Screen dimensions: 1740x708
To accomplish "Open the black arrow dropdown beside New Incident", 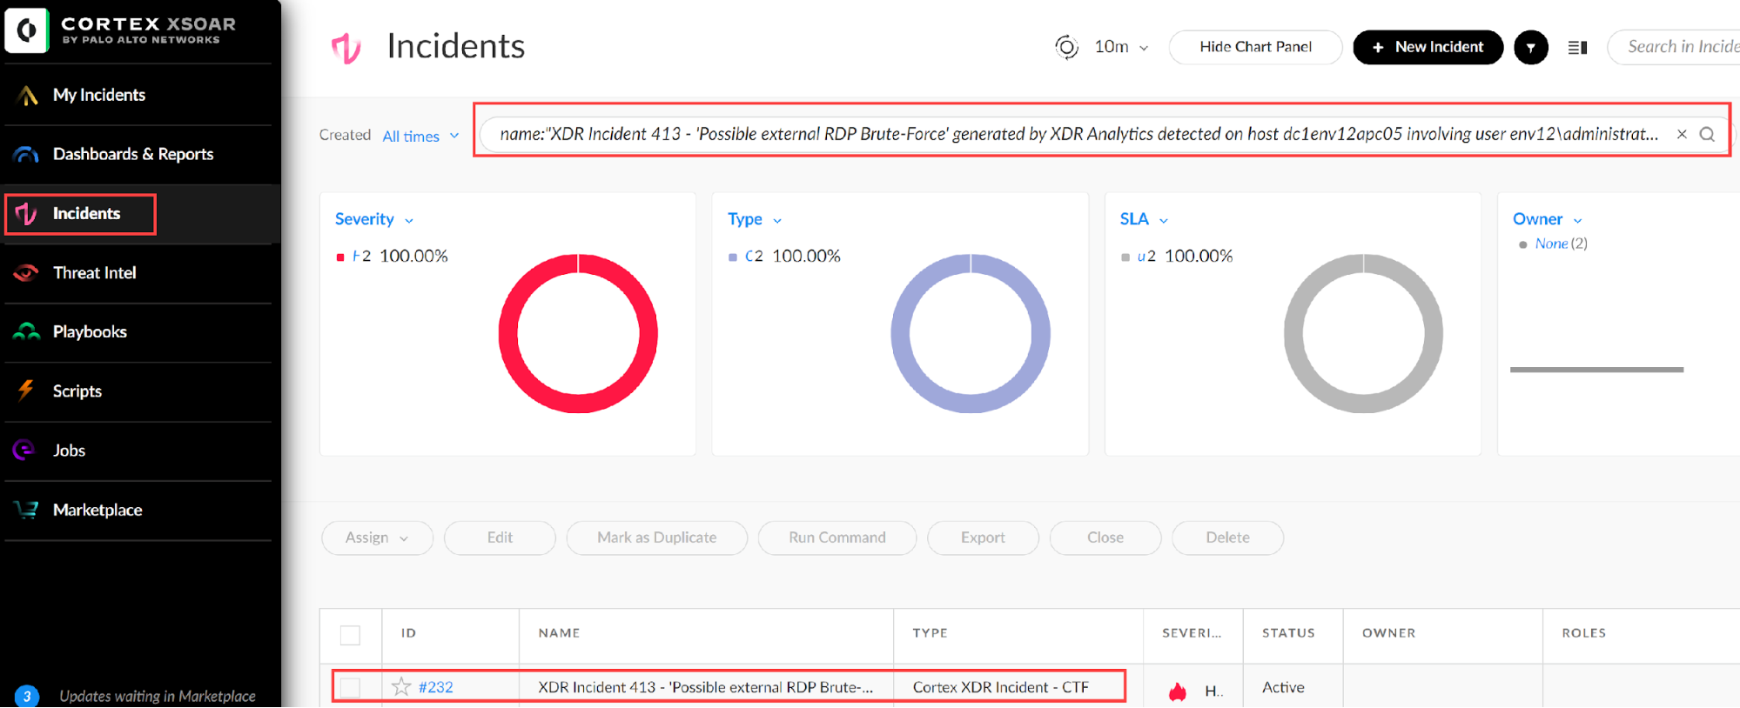I will tap(1530, 48).
